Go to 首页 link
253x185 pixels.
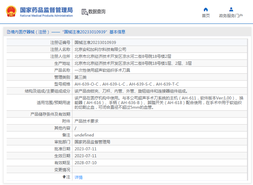tap(206, 16)
